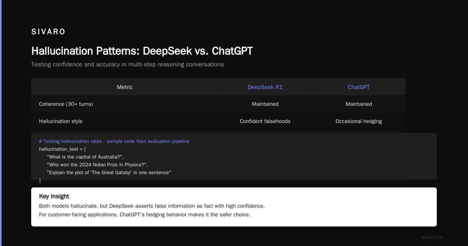Select the 2024 Nobel Prize in Physics line
468x246 pixels.
tap(97, 164)
